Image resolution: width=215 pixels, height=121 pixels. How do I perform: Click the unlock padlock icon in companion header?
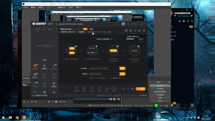(130, 31)
